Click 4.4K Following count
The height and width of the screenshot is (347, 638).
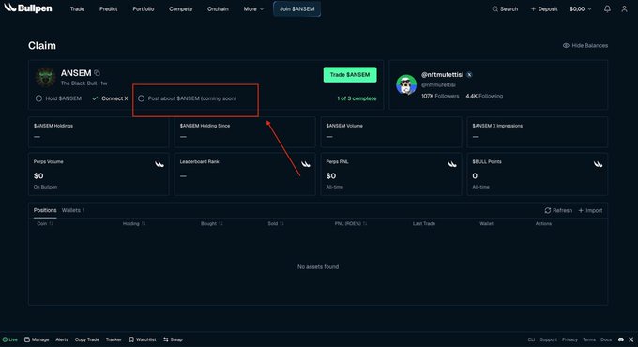[x=484, y=96]
